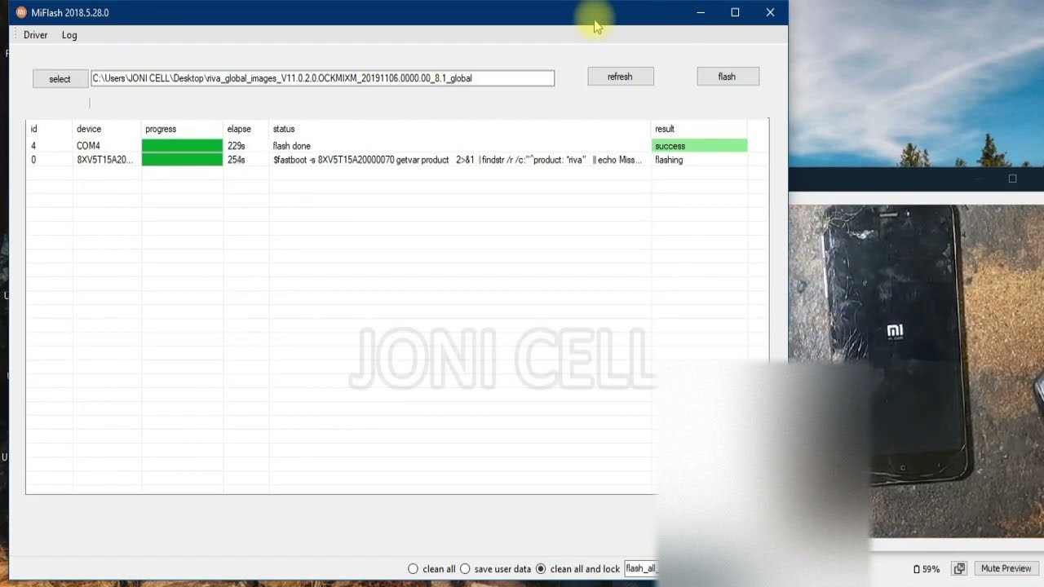The width and height of the screenshot is (1044, 587).
Task: Click the progress bar in COM4 row
Action: 182,146
